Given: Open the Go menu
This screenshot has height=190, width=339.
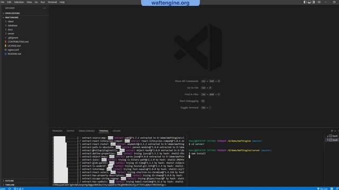Looking at the screenshot, I should tap(36, 2).
